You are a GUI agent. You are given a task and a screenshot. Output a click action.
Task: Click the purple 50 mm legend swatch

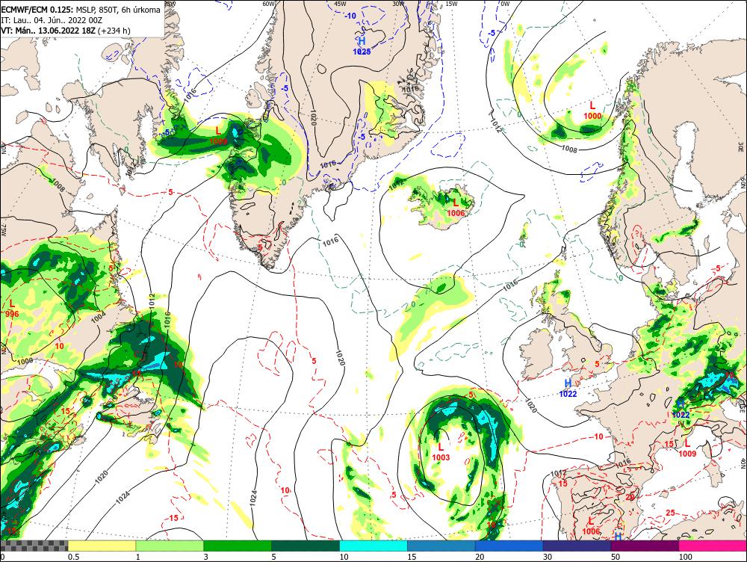click(x=645, y=546)
